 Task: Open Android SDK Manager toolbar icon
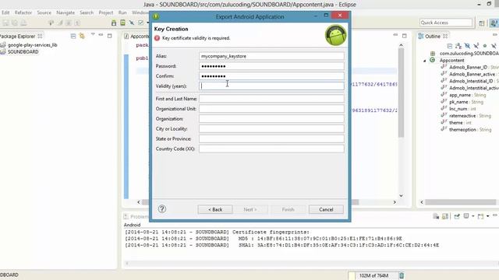click(x=114, y=23)
